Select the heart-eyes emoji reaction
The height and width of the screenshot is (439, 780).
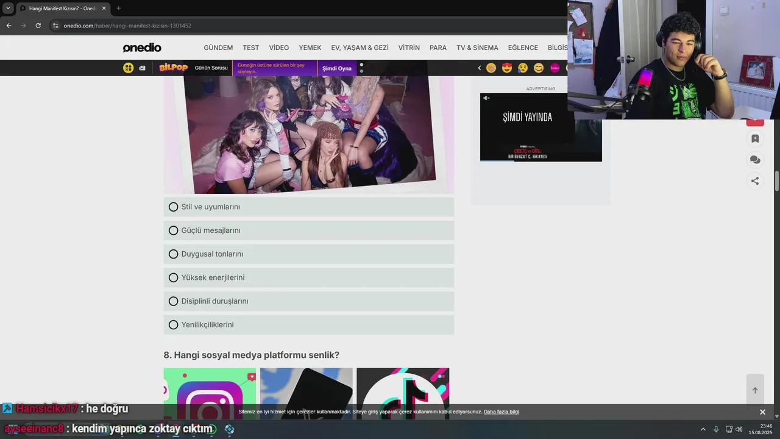tap(507, 68)
